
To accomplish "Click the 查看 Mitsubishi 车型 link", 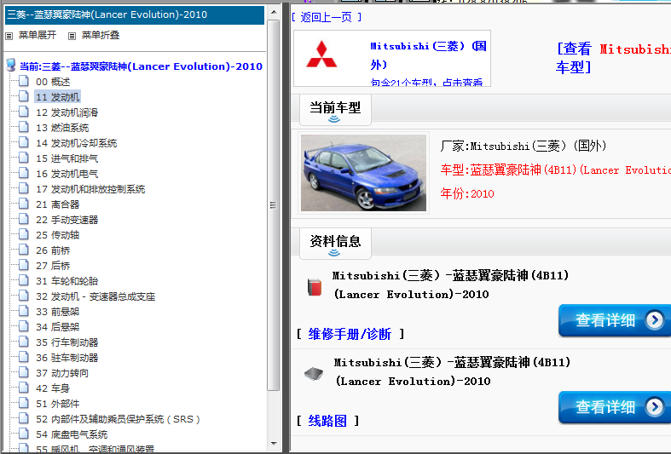I will coord(613,58).
